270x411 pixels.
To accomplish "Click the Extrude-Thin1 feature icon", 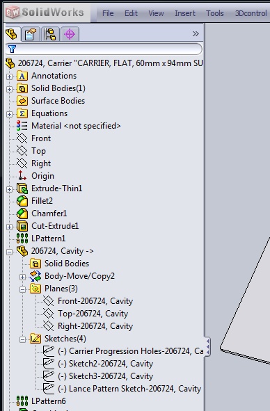I will [x=22, y=188].
